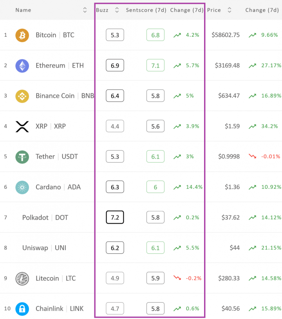Click the Ethereum diamond logo
This screenshot has height=319, width=282.
(x=22, y=66)
